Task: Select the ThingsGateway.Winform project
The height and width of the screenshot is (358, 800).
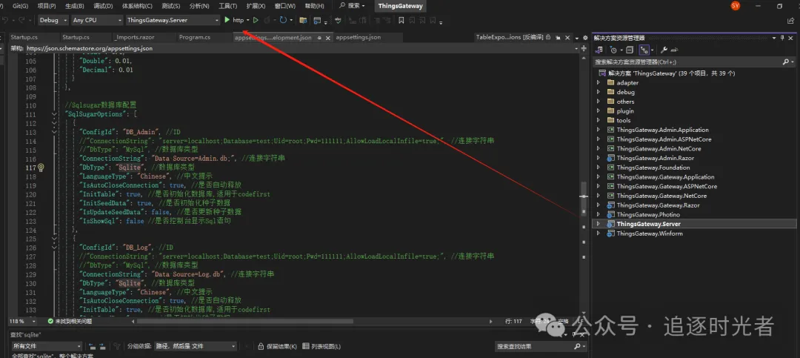Action: tap(650, 233)
